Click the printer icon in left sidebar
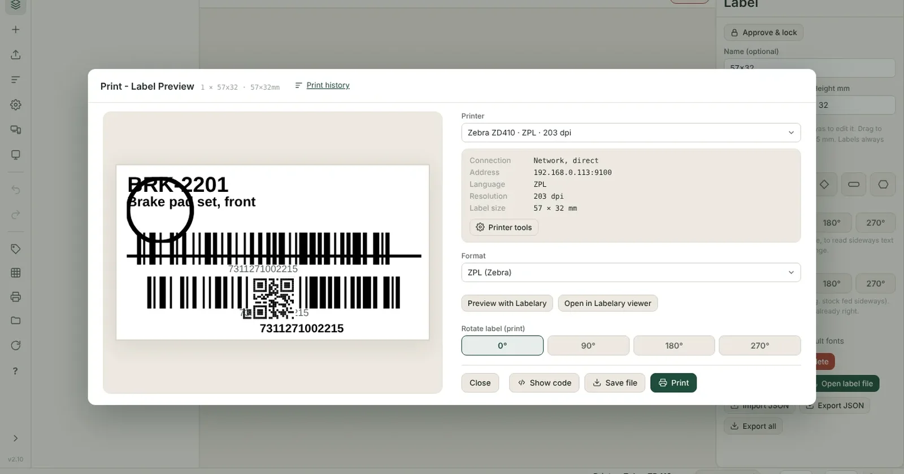The width and height of the screenshot is (904, 474). (16, 297)
